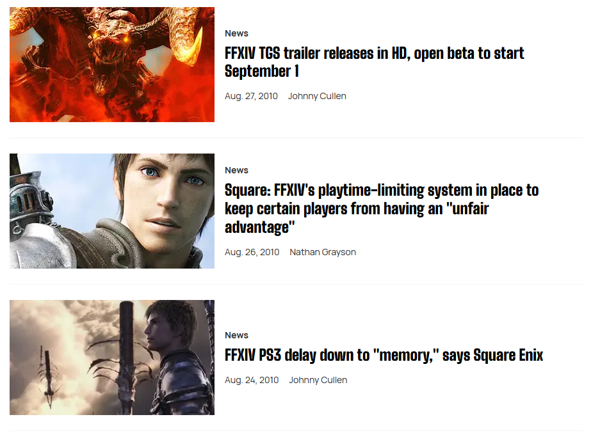The image size is (600, 433).
Task: Click the character face close-up thumbnail
Action: [x=111, y=211]
